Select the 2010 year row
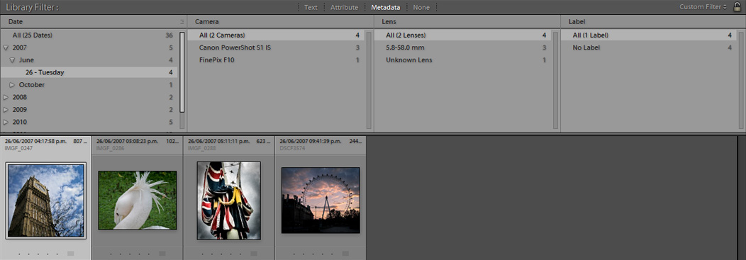746x260 pixels. (89, 122)
